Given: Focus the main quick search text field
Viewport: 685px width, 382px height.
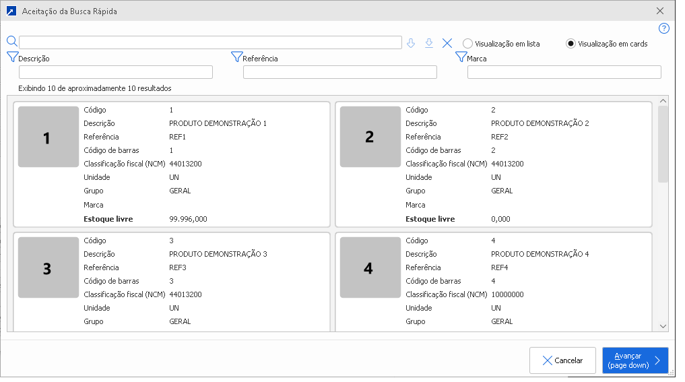Looking at the screenshot, I should pos(210,43).
